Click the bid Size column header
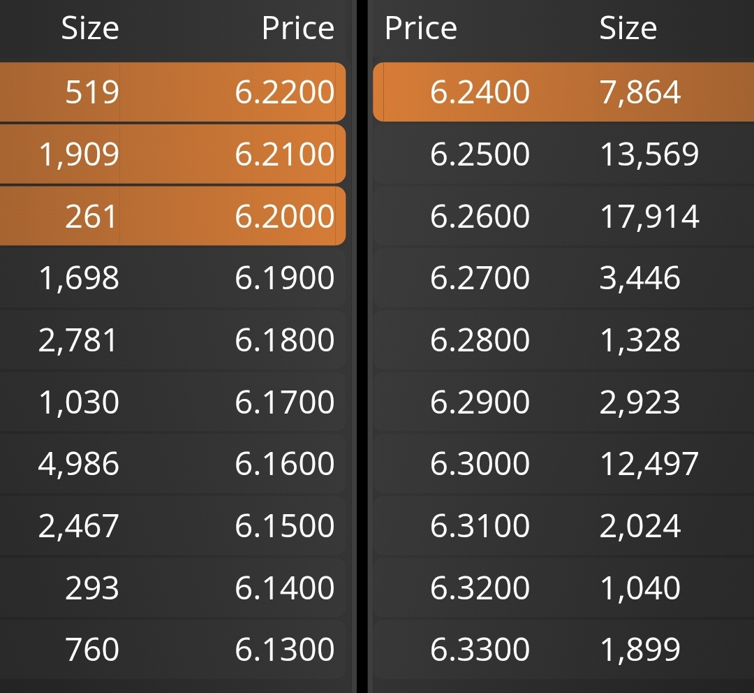The image size is (754, 693). 90,28
